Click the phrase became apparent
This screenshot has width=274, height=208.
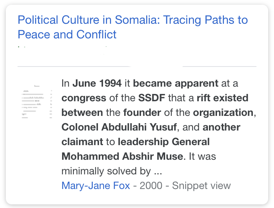(x=176, y=84)
